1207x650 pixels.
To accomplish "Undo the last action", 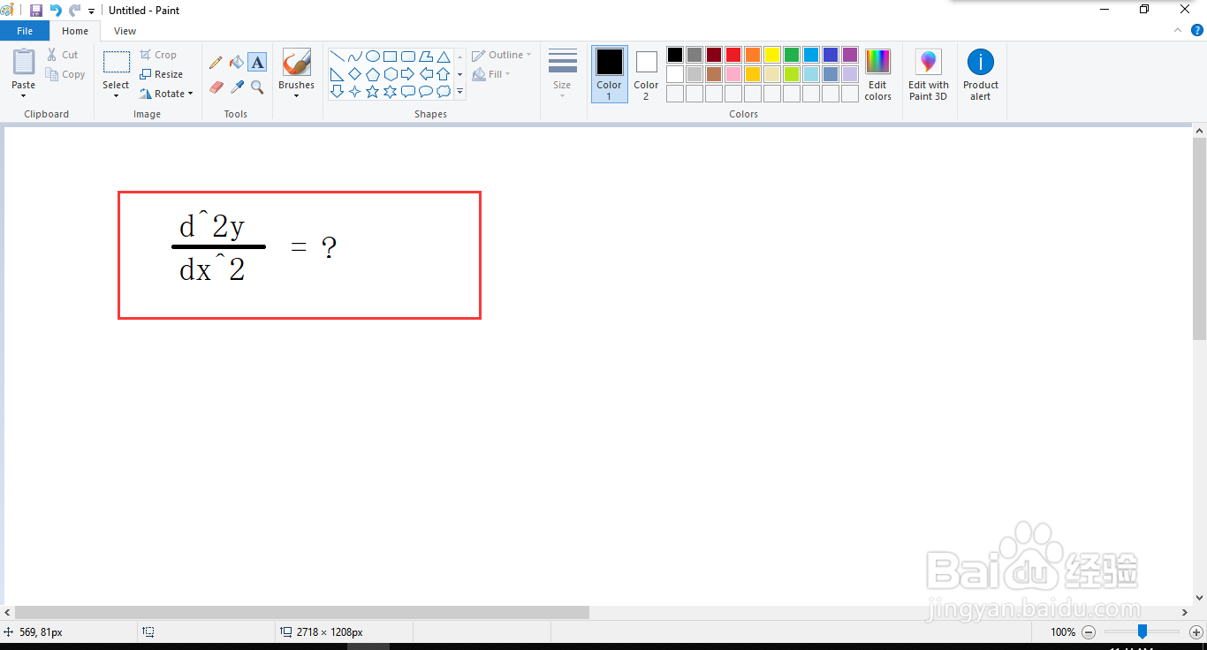I will [56, 11].
